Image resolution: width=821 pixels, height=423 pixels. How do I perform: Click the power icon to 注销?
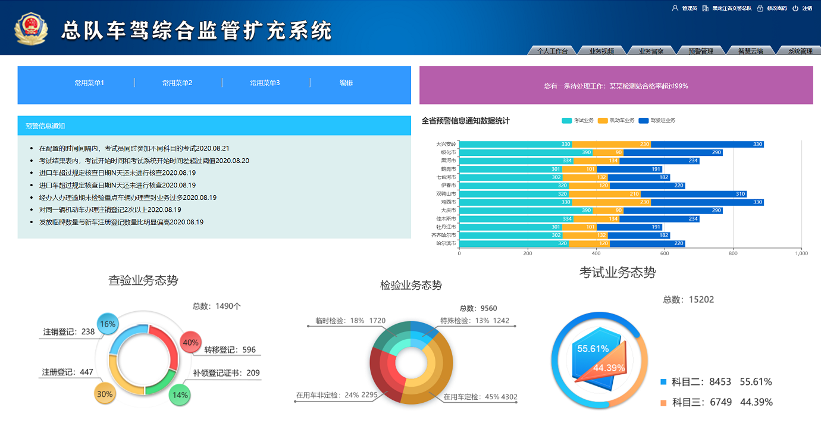tap(795, 8)
